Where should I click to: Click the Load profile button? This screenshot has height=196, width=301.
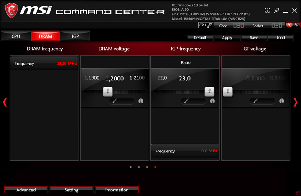click(x=281, y=38)
